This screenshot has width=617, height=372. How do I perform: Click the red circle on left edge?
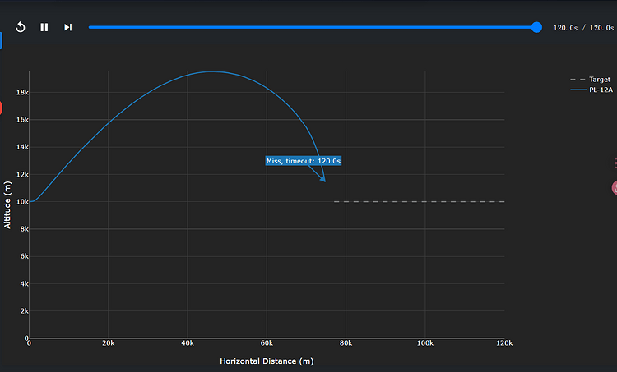pyautogui.click(x=2, y=108)
